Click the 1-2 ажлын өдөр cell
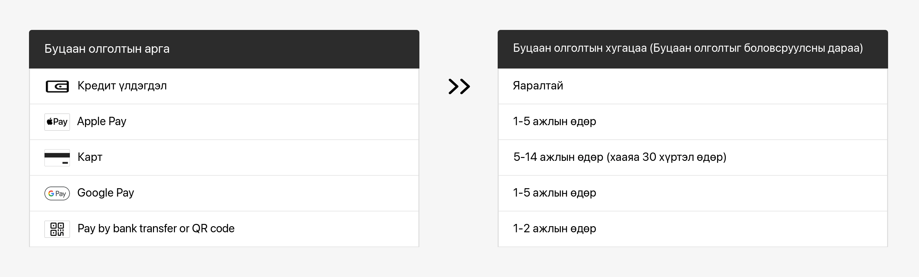Screen dimensions: 919x277 [x=554, y=228]
